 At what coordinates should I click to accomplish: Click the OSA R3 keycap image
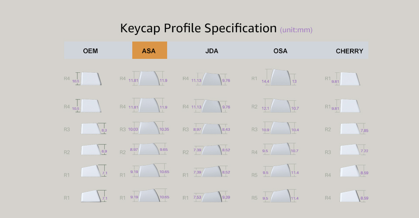click(279, 128)
